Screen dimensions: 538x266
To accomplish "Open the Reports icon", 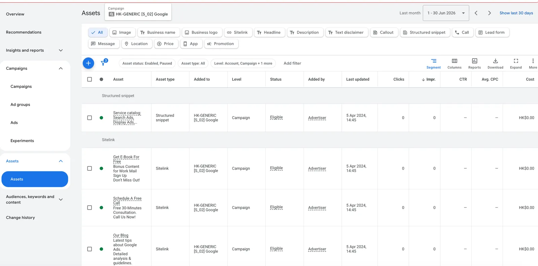I will (474, 63).
